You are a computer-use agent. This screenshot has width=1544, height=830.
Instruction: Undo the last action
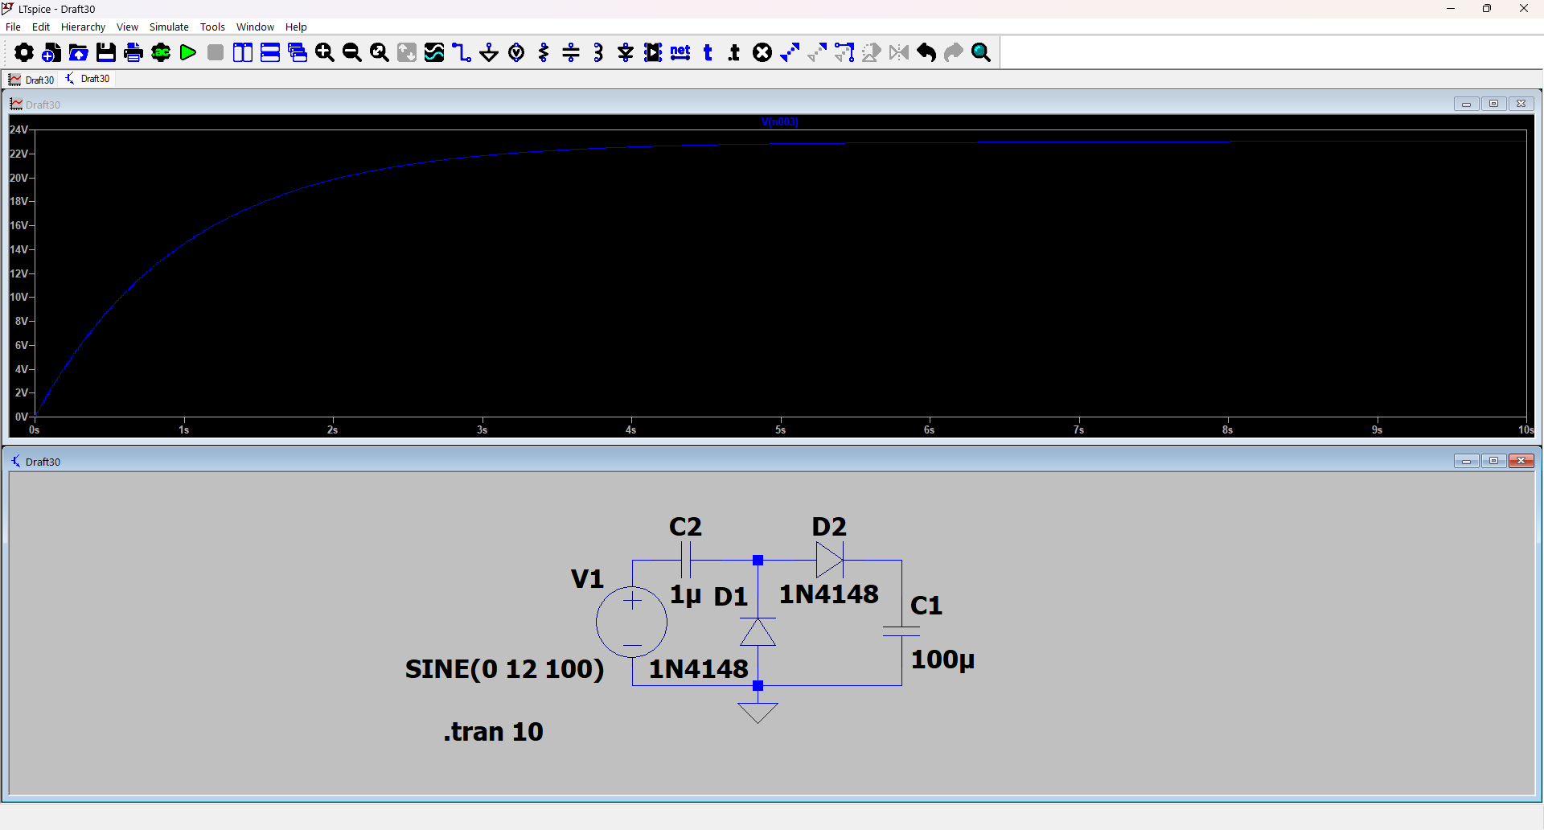pos(926,53)
